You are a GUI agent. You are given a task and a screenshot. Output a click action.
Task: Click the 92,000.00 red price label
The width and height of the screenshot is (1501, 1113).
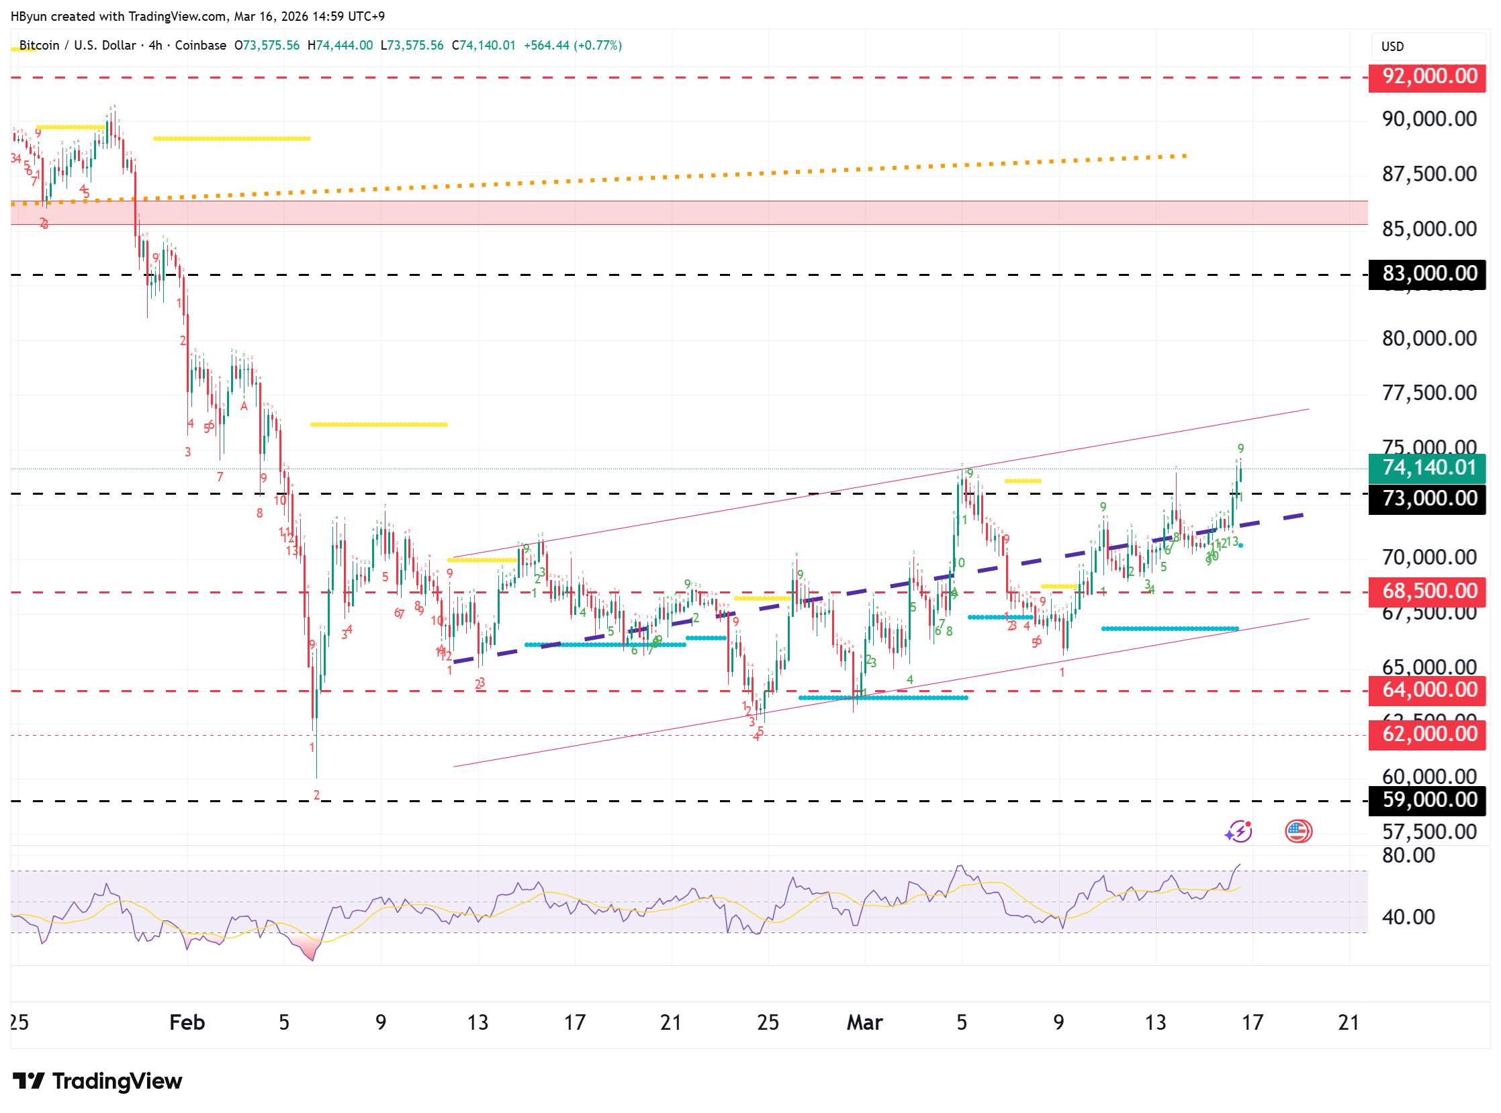(x=1428, y=77)
